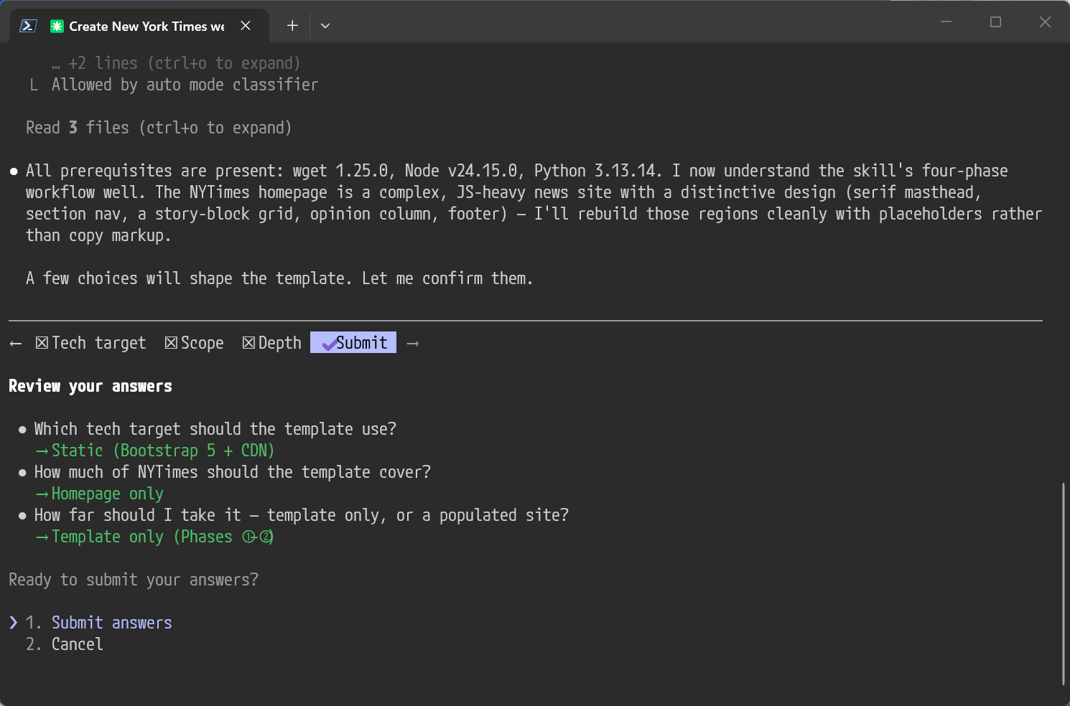The height and width of the screenshot is (706, 1070).
Task: Select the highlighted Submit step
Action: coord(353,343)
